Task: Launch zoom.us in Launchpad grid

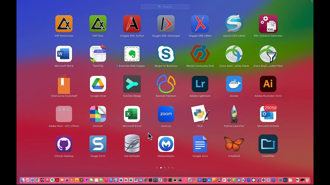Action: [166, 114]
